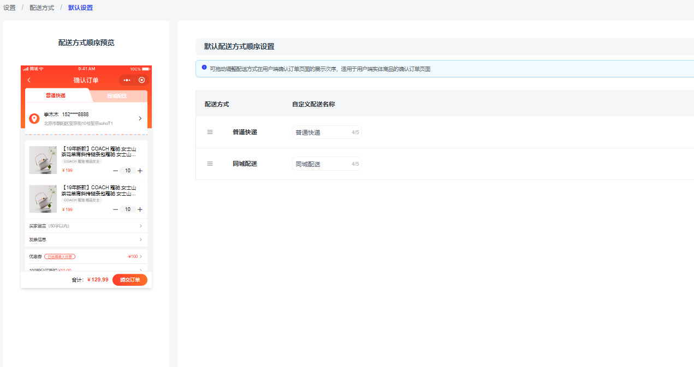694x367 pixels.
Task: Click the 同城配送 custom name input field
Action: [321, 164]
